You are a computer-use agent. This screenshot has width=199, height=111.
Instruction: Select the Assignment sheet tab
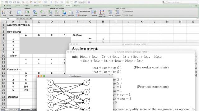tap(25, 109)
